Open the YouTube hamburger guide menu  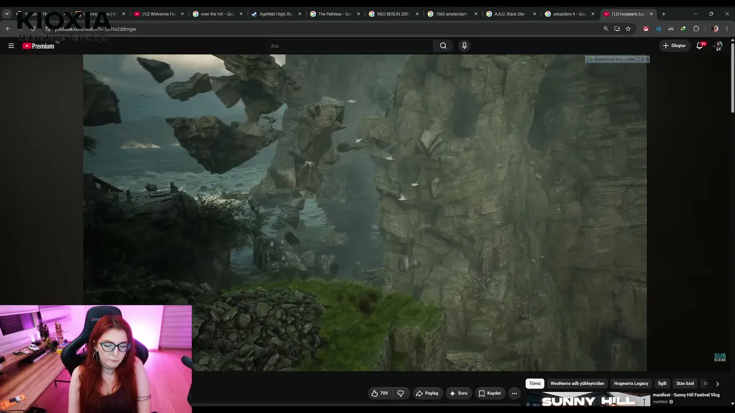11,46
